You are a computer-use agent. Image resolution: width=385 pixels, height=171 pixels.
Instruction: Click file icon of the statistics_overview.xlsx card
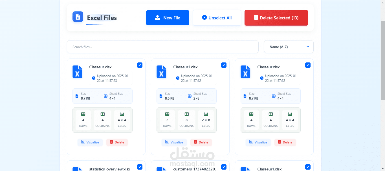point(77,169)
